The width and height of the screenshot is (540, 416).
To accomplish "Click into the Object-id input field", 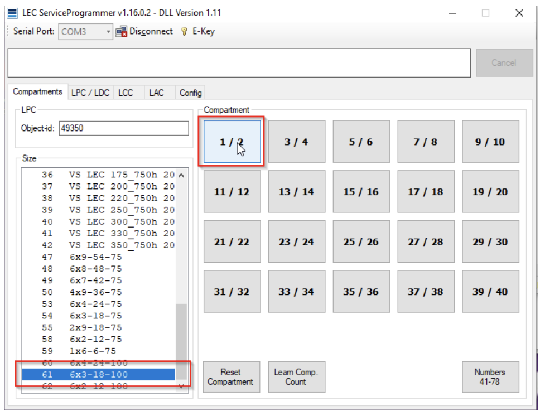I will (x=123, y=128).
